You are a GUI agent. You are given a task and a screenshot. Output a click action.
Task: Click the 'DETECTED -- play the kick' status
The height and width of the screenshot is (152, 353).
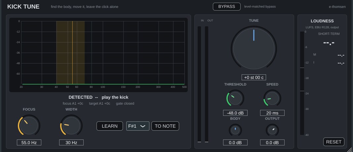[98, 97]
